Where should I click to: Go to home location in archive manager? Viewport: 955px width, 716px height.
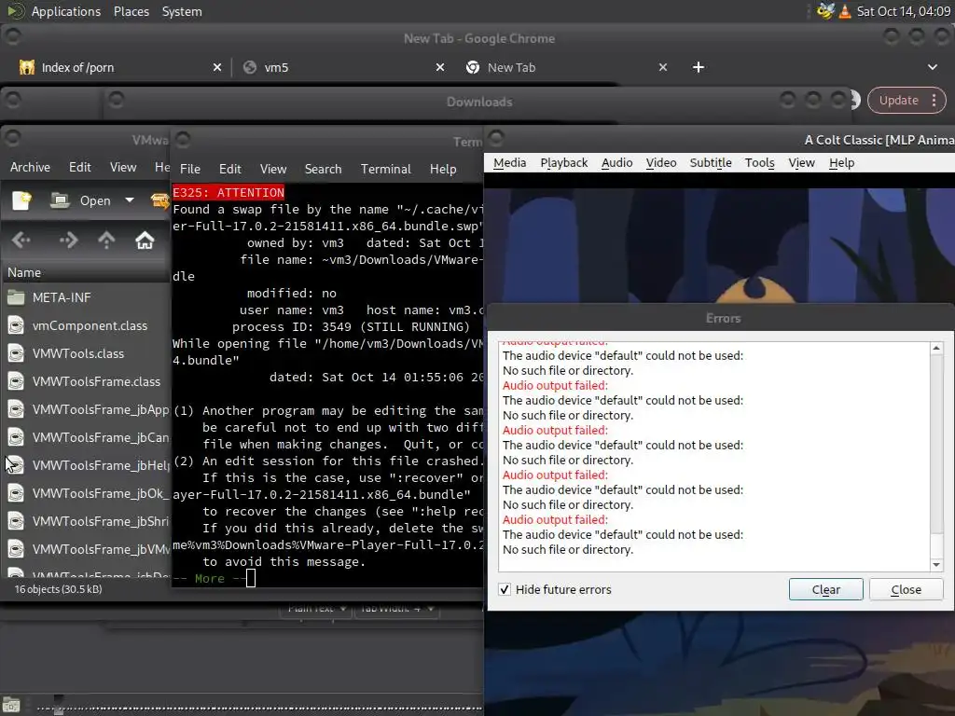coord(145,240)
